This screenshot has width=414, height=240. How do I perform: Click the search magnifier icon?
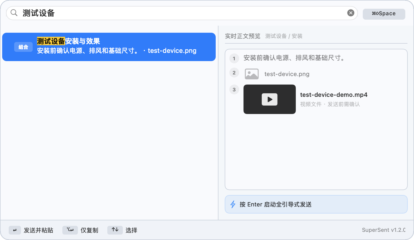[x=14, y=13]
